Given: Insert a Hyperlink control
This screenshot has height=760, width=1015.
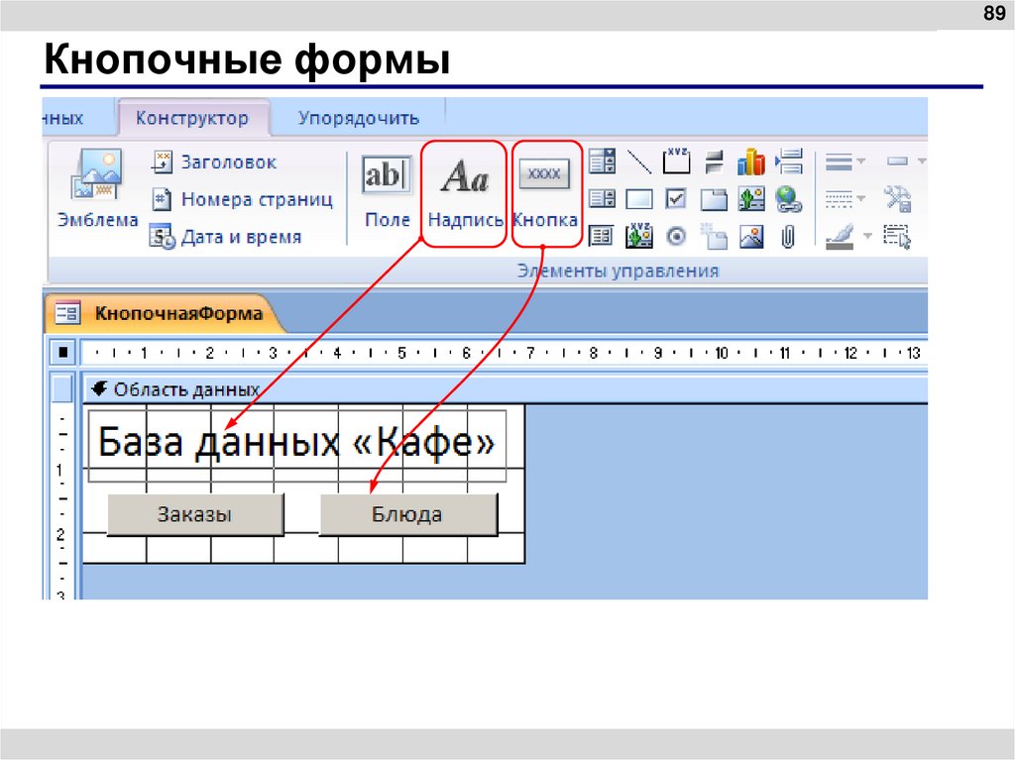Looking at the screenshot, I should click(790, 198).
